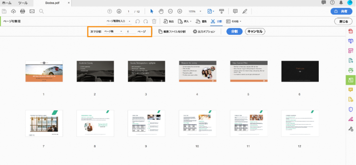
Task: Click the email envelope icon
Action: pyautogui.click(x=32, y=11)
